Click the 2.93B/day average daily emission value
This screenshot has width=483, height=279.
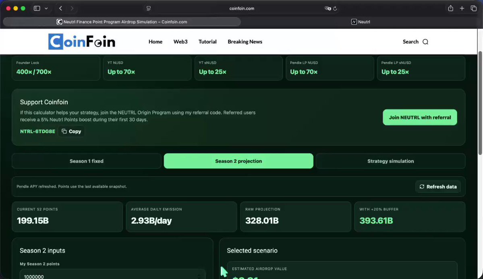click(x=151, y=221)
